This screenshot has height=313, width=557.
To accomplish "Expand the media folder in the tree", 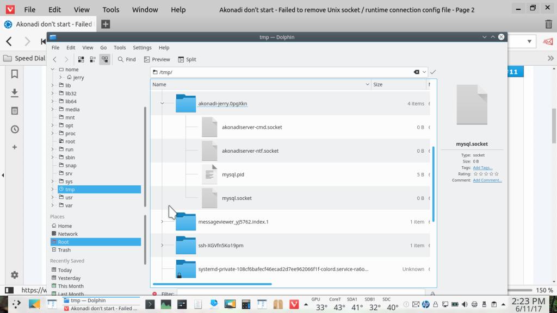I will pos(53,109).
